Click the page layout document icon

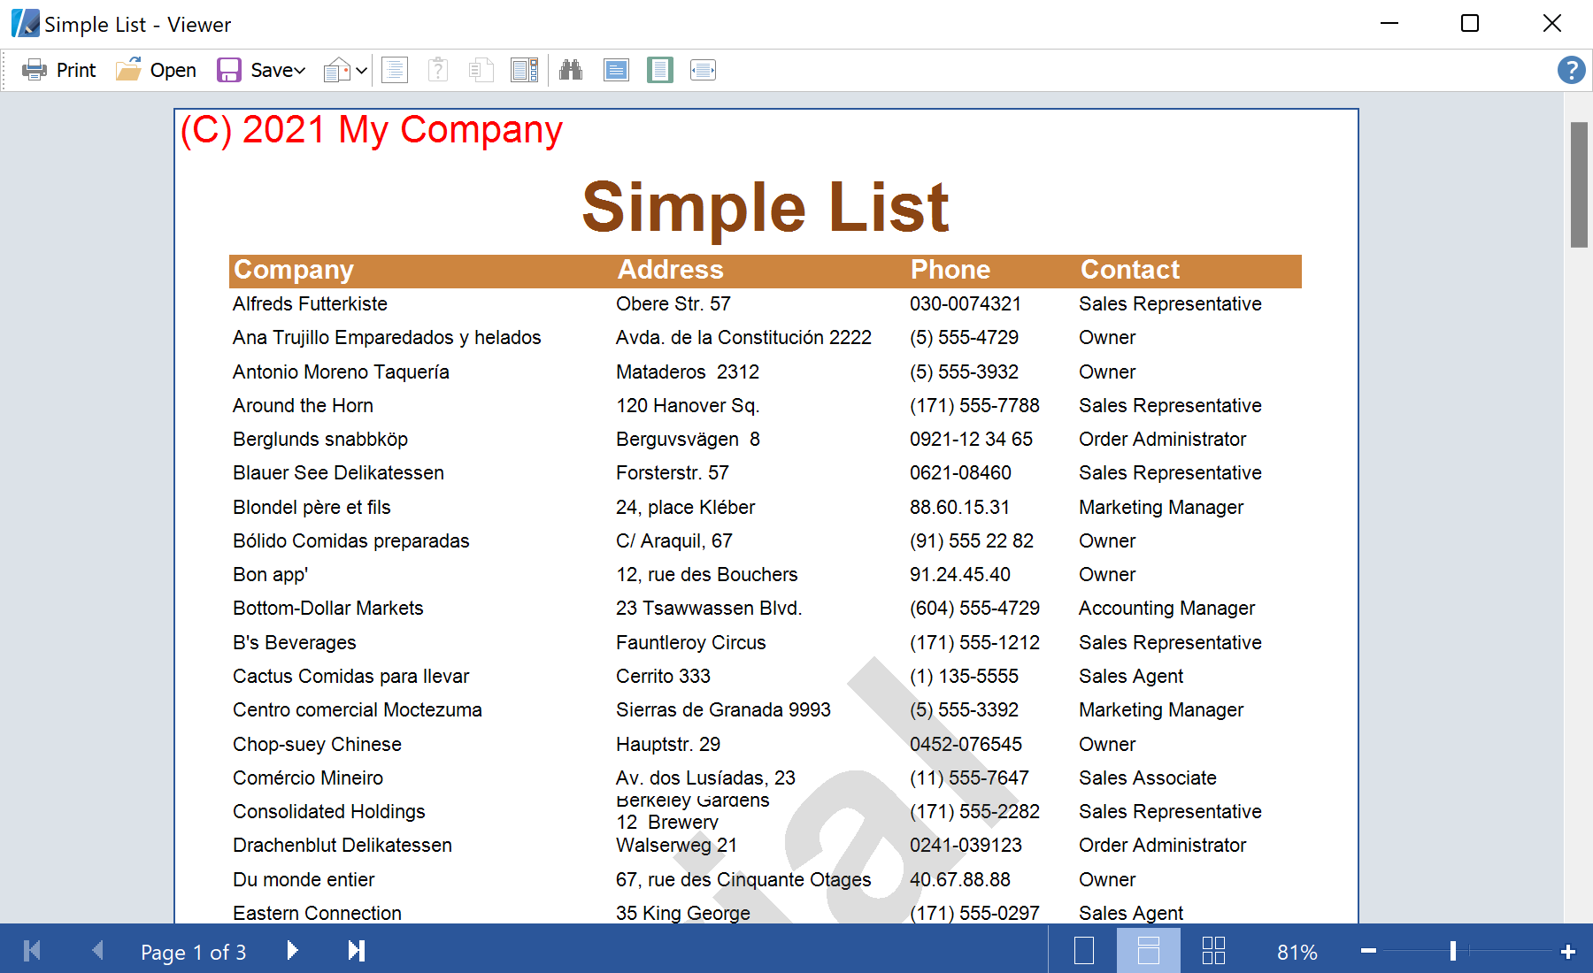395,70
